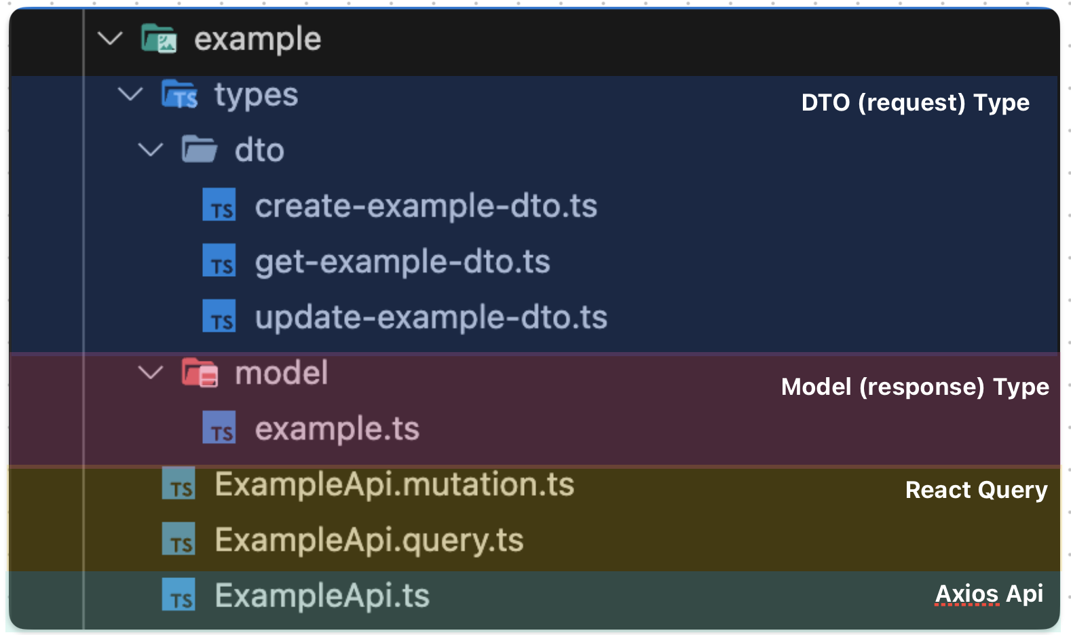
Task: Click TS icon beside ExampleApi.query.ts
Action: coord(179,539)
